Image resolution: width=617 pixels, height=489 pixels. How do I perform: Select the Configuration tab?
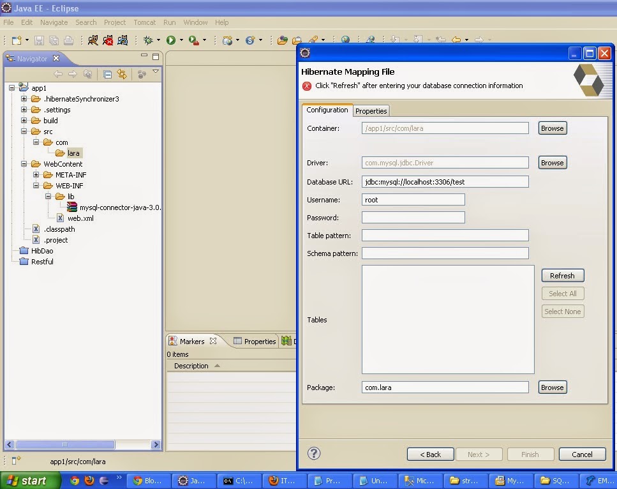point(327,110)
